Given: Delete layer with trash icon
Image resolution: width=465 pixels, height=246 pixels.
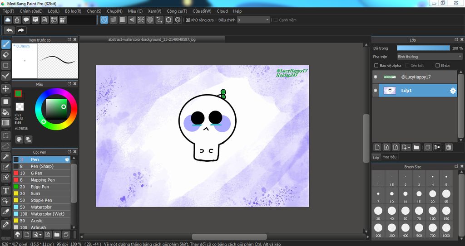Looking at the screenshot, I should pos(449,147).
